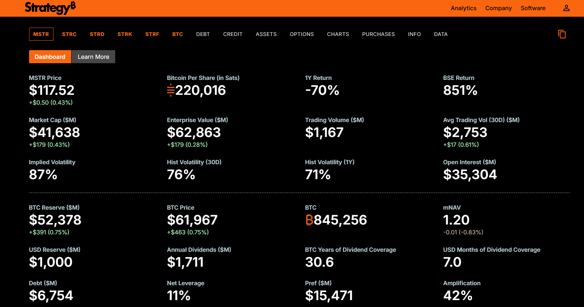Open the DATA tab
Image resolution: width=584 pixels, height=307 pixels.
click(441, 34)
